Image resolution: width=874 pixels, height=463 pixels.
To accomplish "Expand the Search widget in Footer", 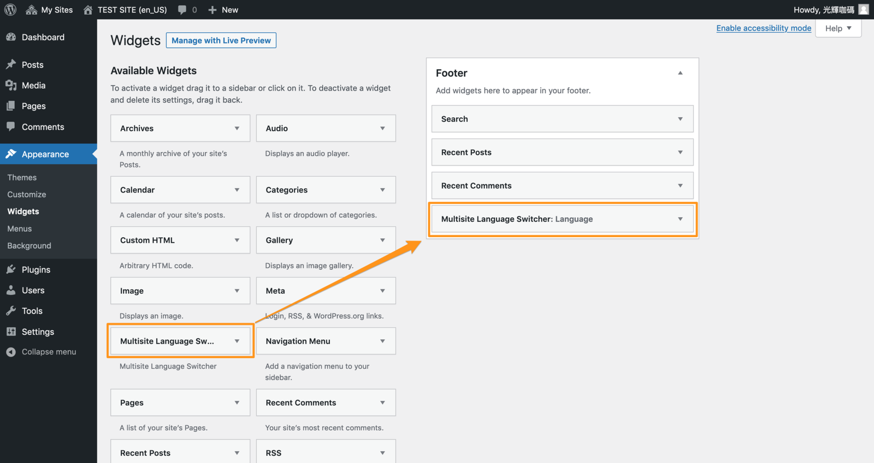I will tap(680, 119).
